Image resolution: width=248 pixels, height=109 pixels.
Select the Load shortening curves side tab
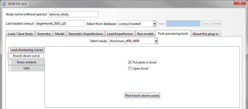(x=26, y=50)
